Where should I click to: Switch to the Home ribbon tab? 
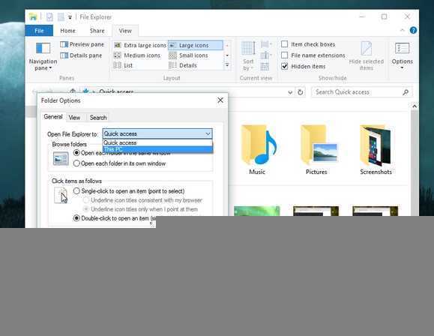click(67, 31)
